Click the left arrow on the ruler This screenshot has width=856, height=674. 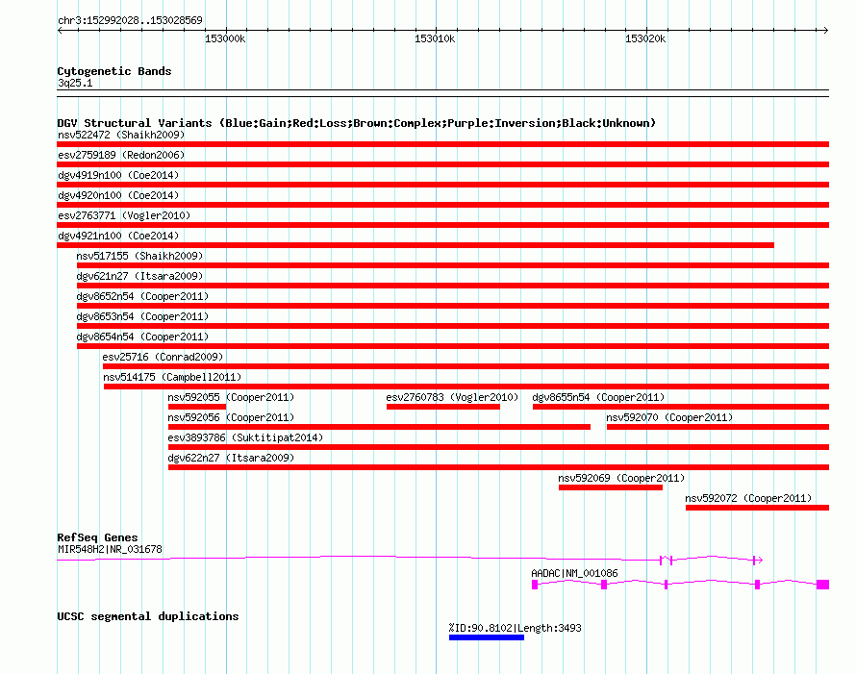point(60,30)
